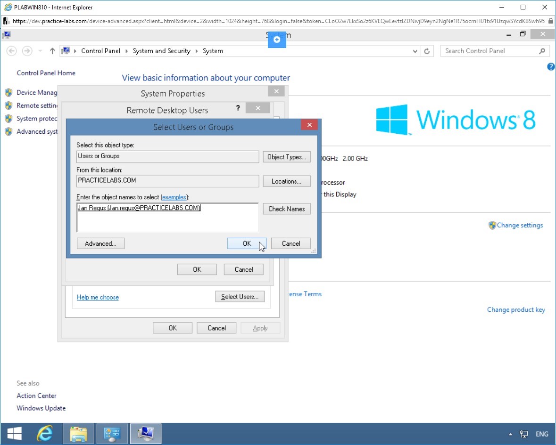
Task: Click the Select Users button in System Properties
Action: (240, 297)
